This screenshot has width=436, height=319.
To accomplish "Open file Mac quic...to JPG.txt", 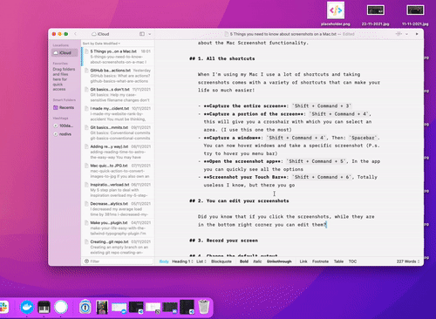I will (118, 171).
